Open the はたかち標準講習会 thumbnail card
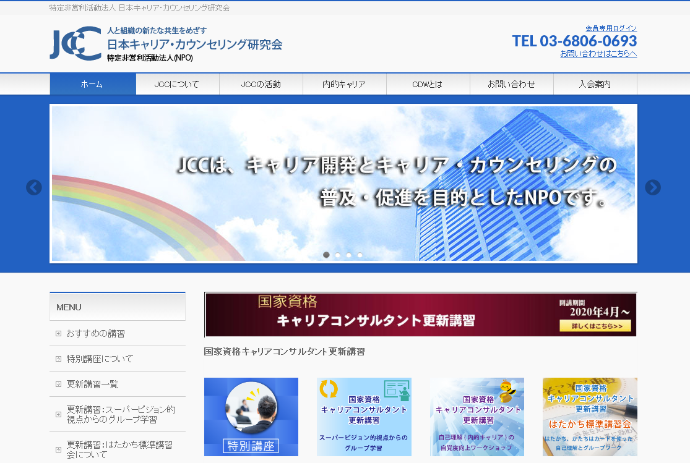The width and height of the screenshot is (690, 463). 590,417
